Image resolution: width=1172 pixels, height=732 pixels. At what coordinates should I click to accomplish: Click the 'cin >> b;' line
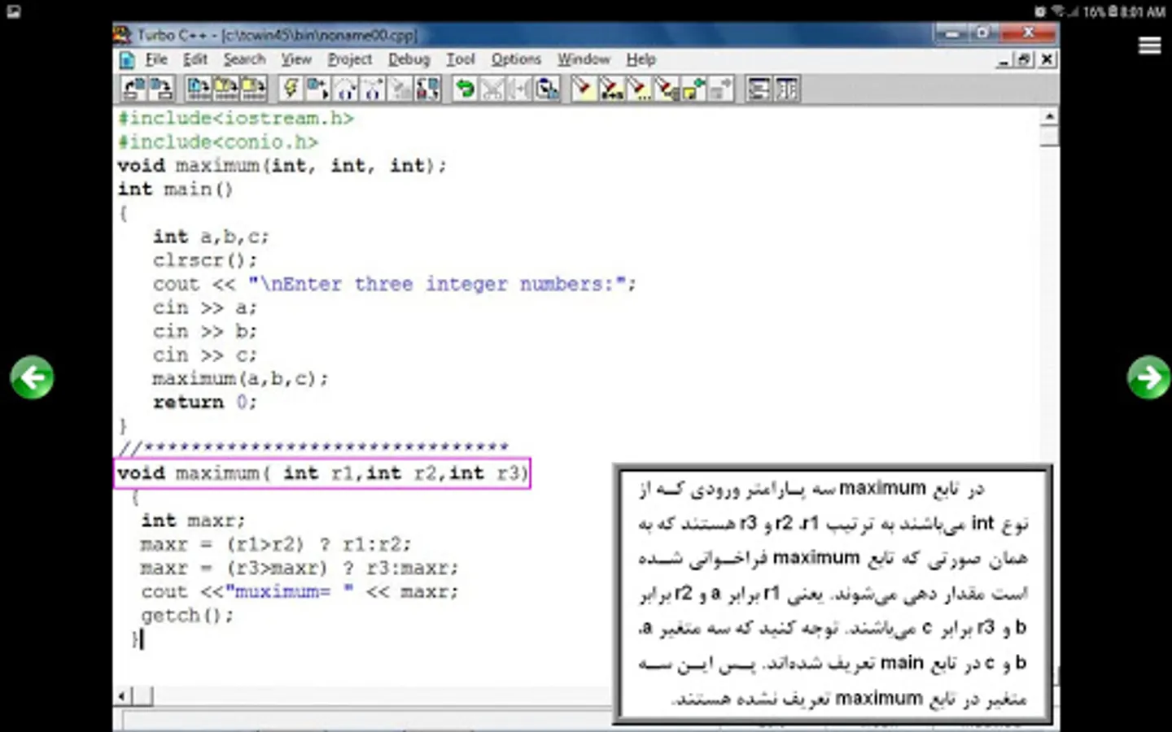(205, 330)
